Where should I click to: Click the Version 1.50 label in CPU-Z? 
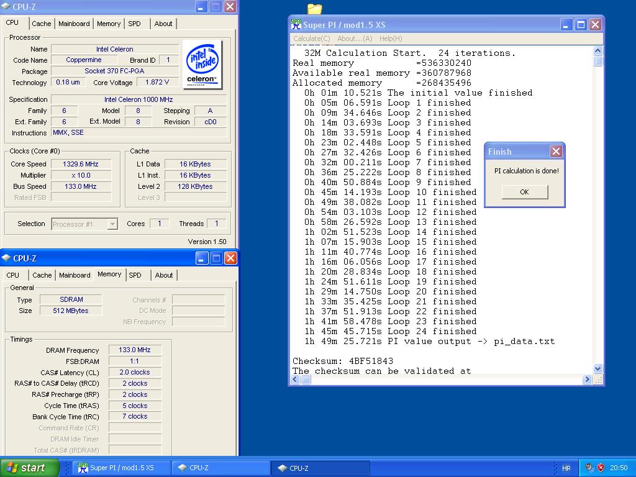(x=207, y=242)
